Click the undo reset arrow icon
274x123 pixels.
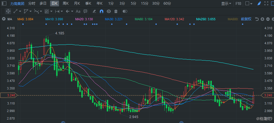click(x=257, y=19)
